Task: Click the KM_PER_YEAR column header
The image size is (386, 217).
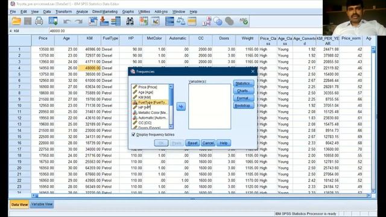Action: click(327, 40)
